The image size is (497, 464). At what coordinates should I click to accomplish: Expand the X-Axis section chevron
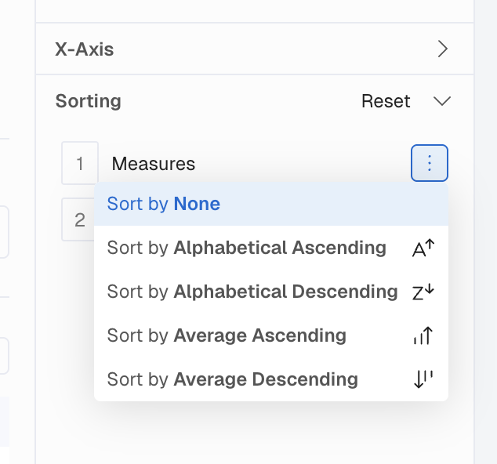pos(442,49)
